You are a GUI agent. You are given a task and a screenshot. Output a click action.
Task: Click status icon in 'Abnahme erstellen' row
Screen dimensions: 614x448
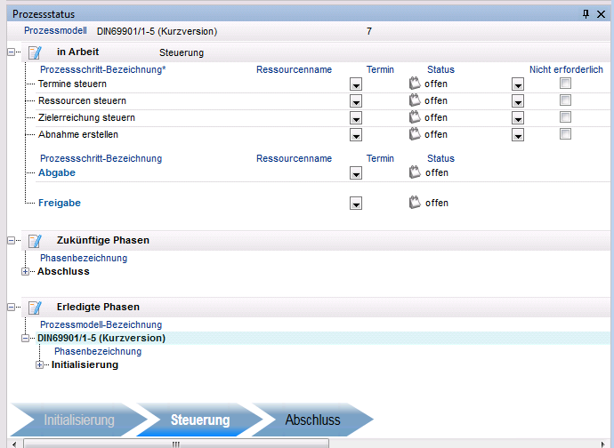[x=415, y=134]
